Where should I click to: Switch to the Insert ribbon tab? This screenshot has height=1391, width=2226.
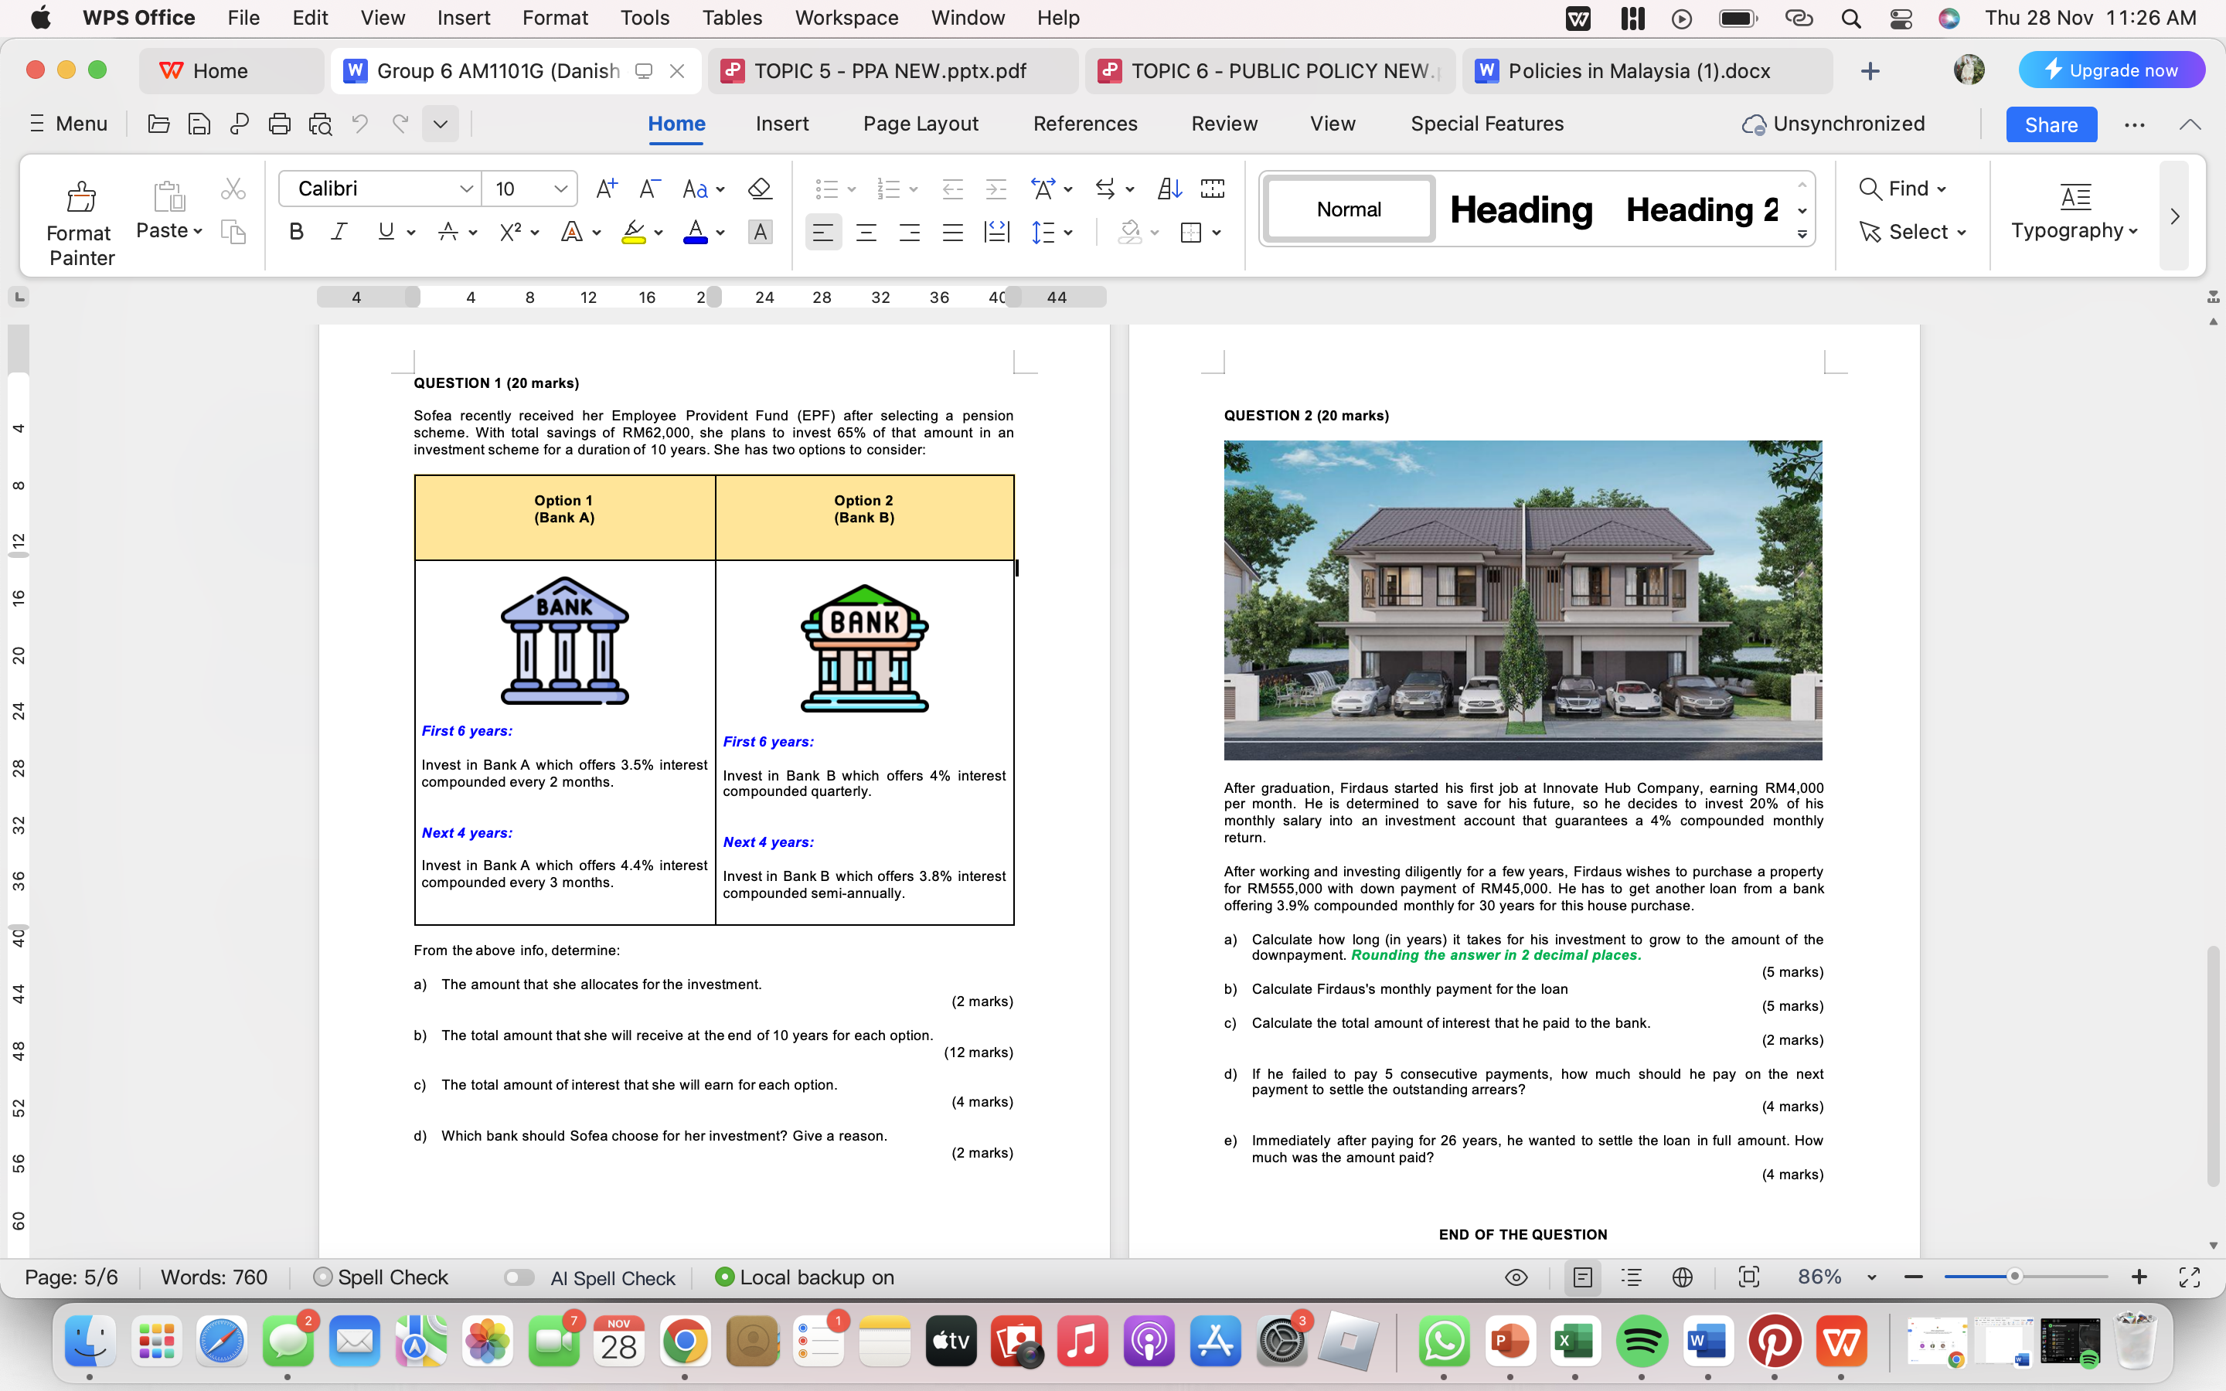point(782,124)
